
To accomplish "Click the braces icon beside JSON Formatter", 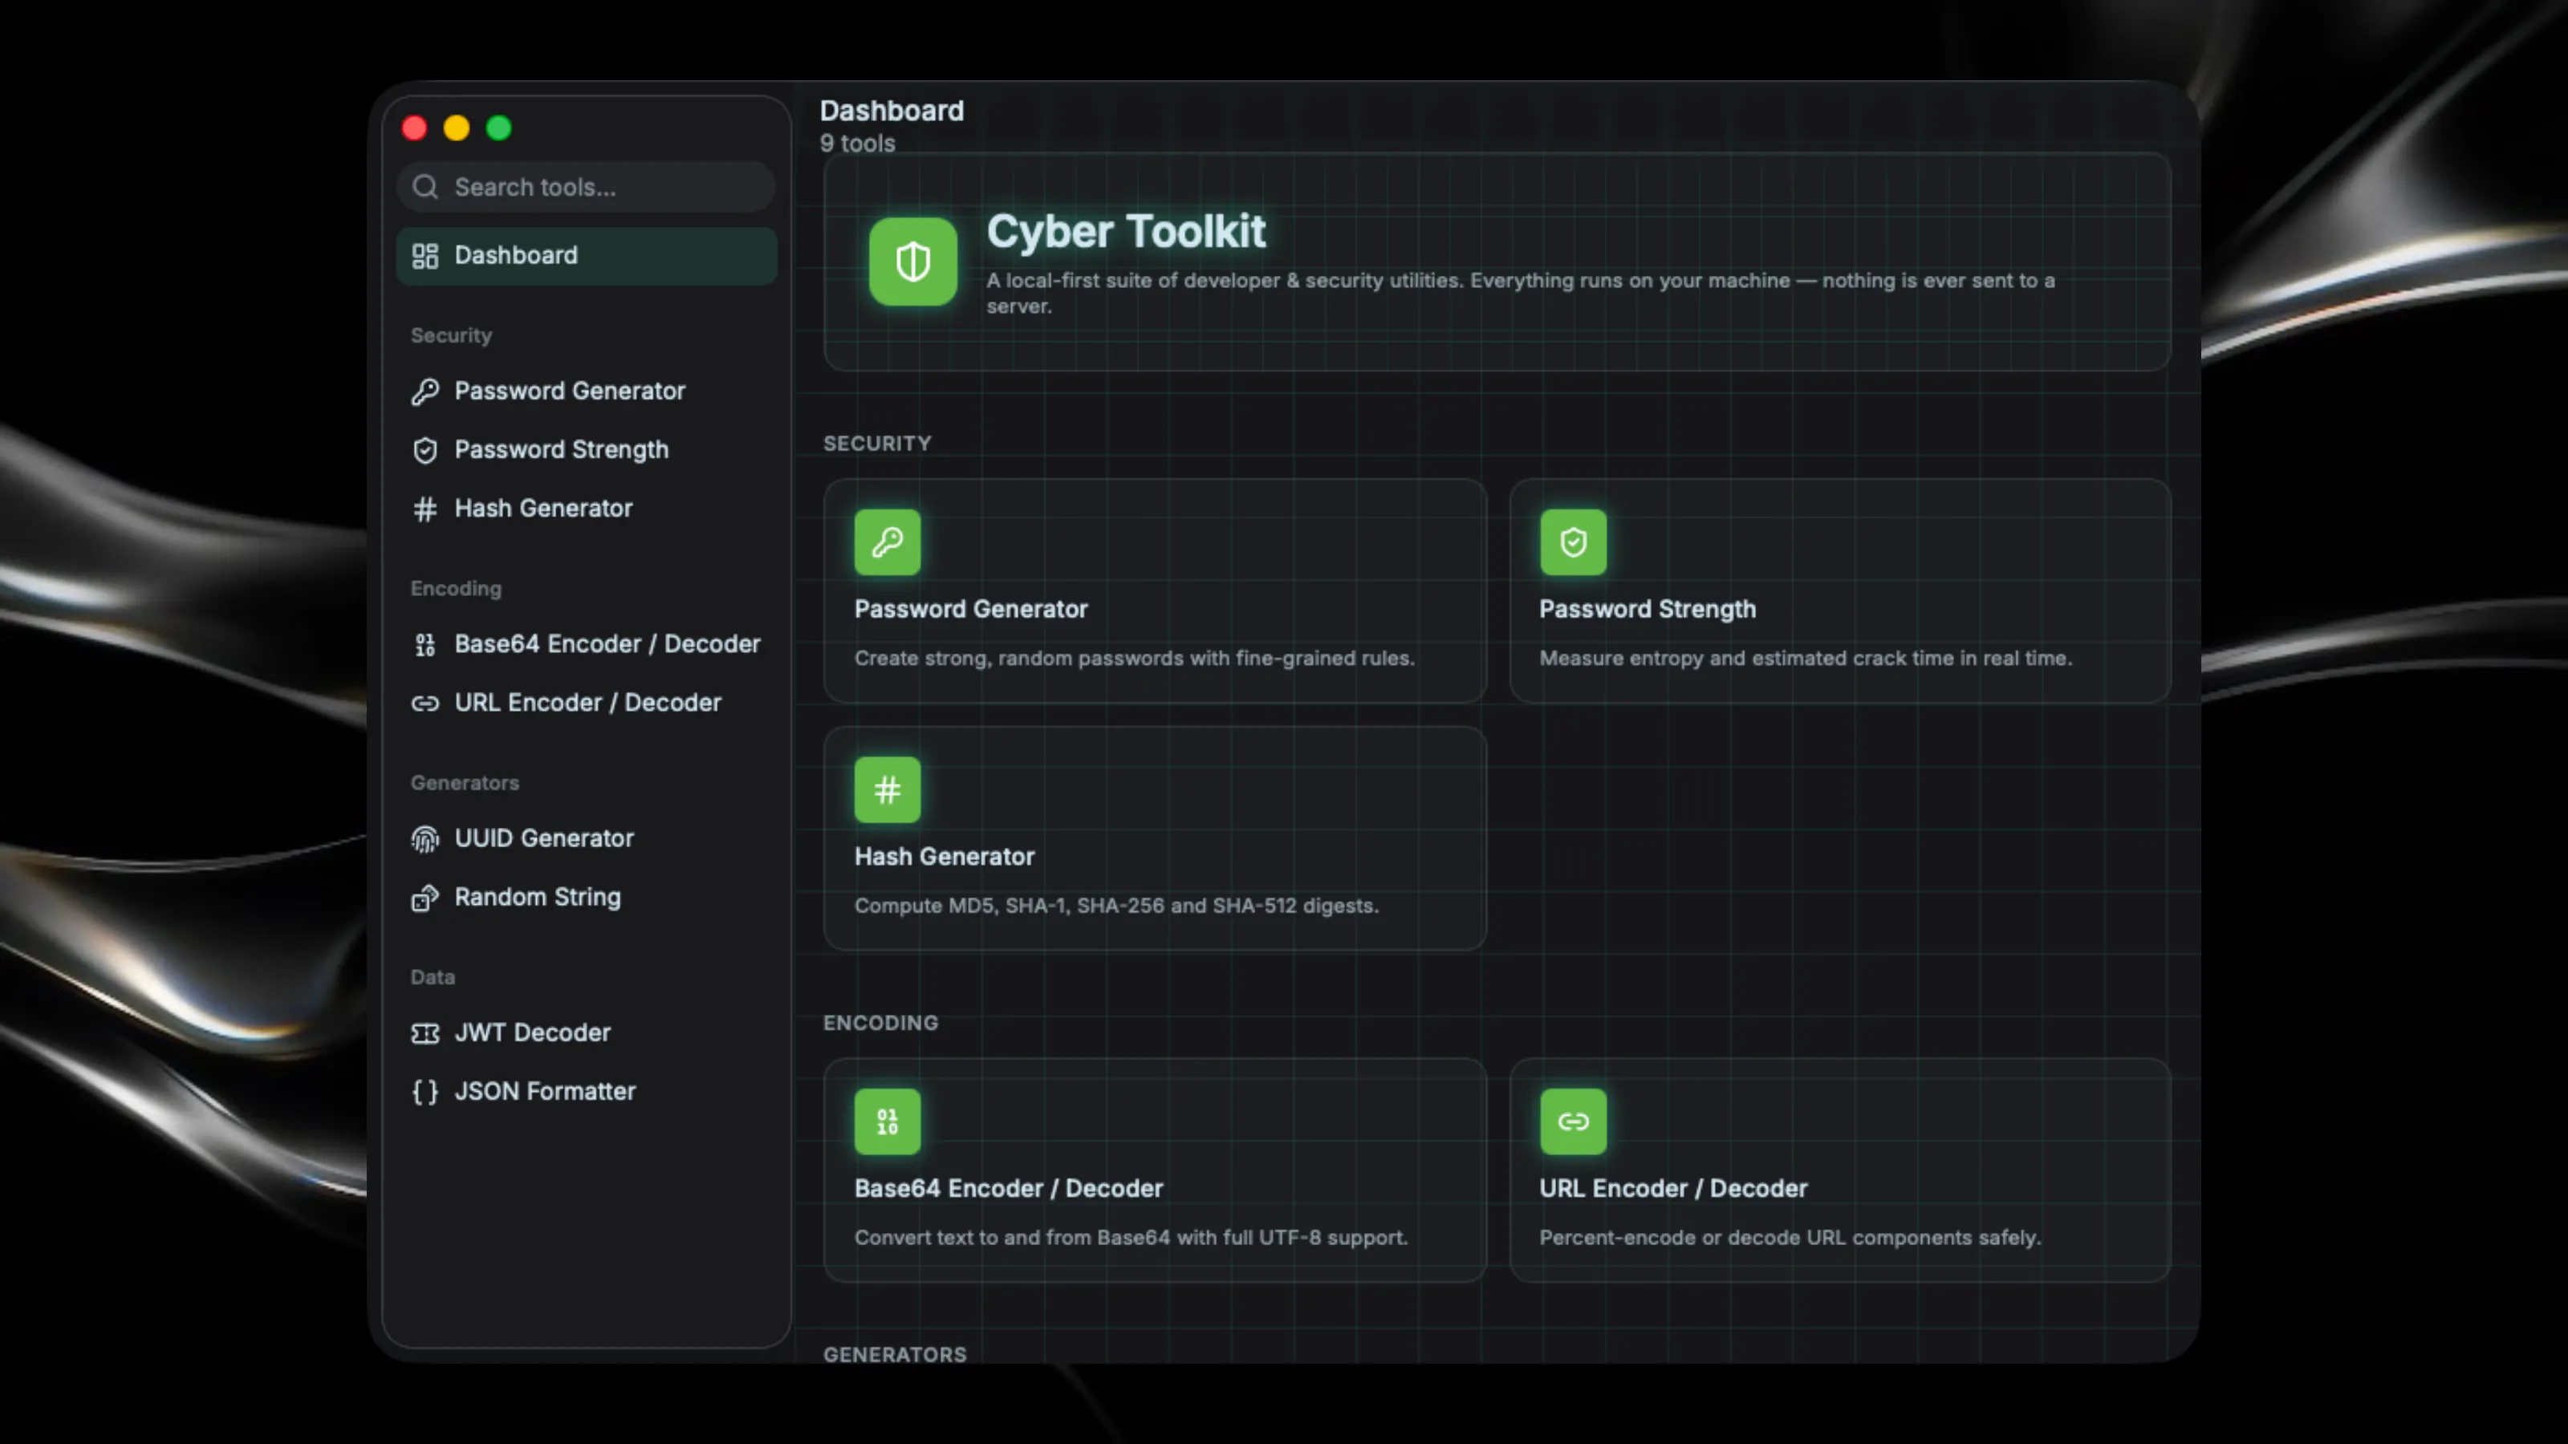I will 425,1092.
